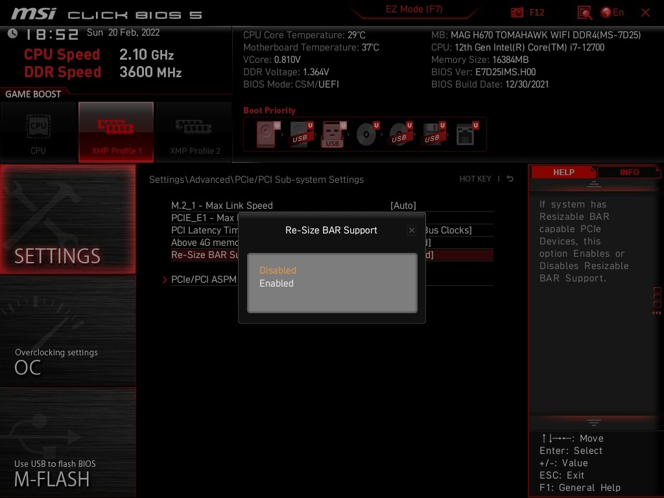Click the clock icon beside the time
The height and width of the screenshot is (498, 664).
[13, 33]
